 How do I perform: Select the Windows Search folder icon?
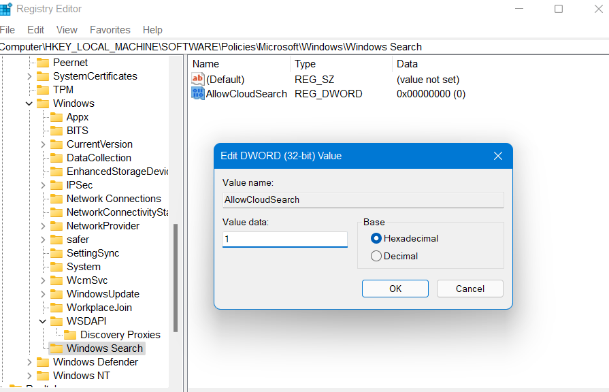click(56, 348)
